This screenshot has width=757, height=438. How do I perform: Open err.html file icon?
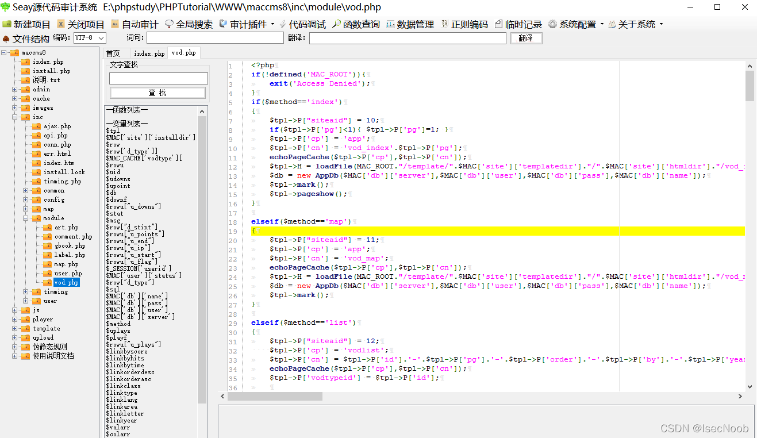point(37,153)
